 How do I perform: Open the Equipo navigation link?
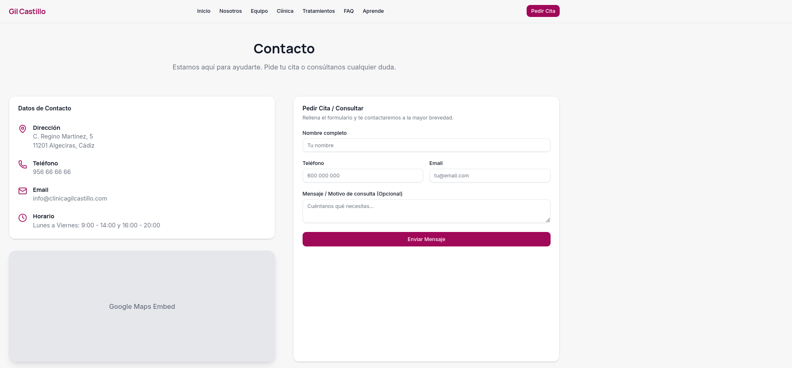(x=259, y=11)
